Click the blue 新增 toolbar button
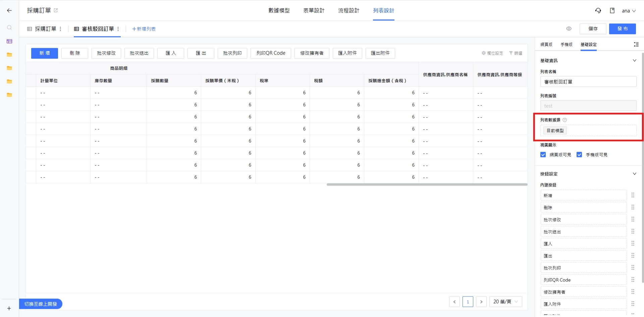This screenshot has height=317, width=644. point(45,53)
